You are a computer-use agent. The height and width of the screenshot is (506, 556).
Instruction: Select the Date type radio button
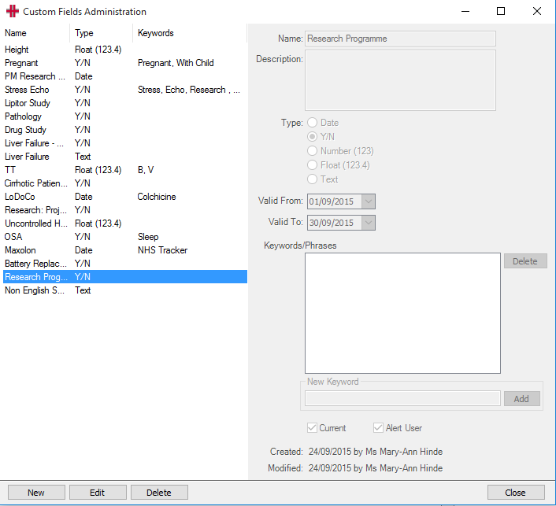pyautogui.click(x=312, y=123)
